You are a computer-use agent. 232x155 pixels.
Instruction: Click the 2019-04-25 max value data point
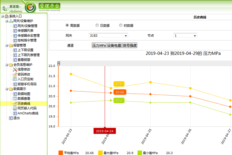click(150, 82)
